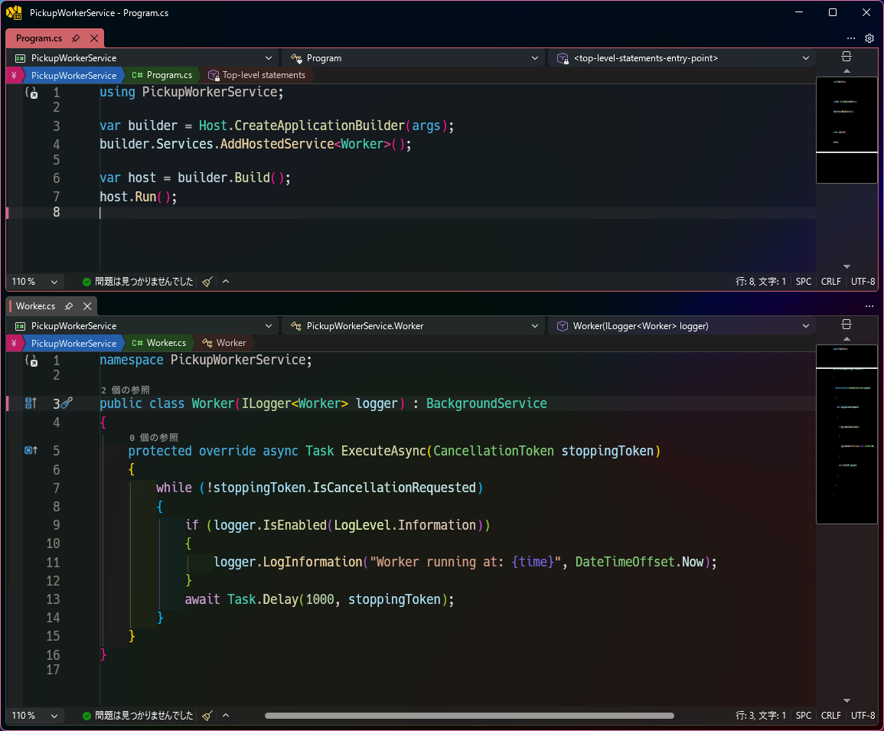This screenshot has width=884, height=731.
Task: Click the inheritance margin icon on line 3
Action: 31,403
